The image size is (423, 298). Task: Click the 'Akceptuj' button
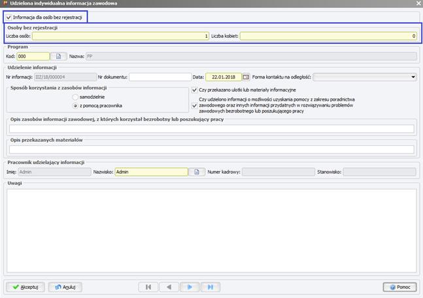(x=25, y=287)
